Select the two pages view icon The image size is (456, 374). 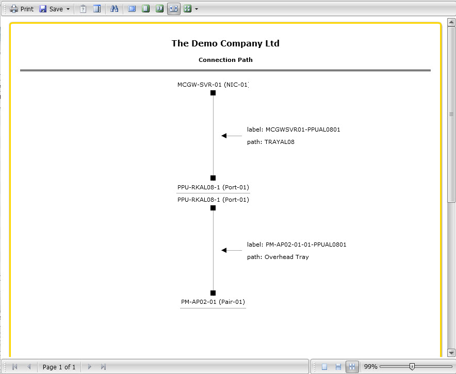click(x=160, y=9)
